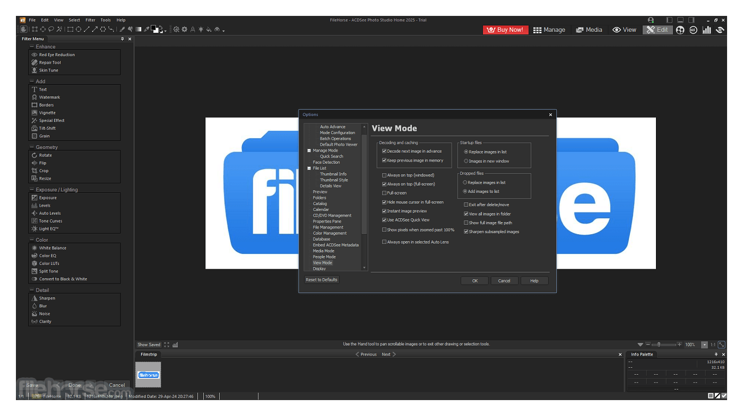Open White Balance adjustment

click(x=53, y=248)
